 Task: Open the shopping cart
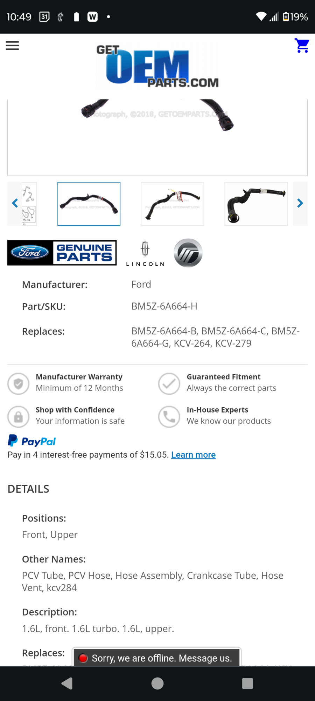[302, 46]
